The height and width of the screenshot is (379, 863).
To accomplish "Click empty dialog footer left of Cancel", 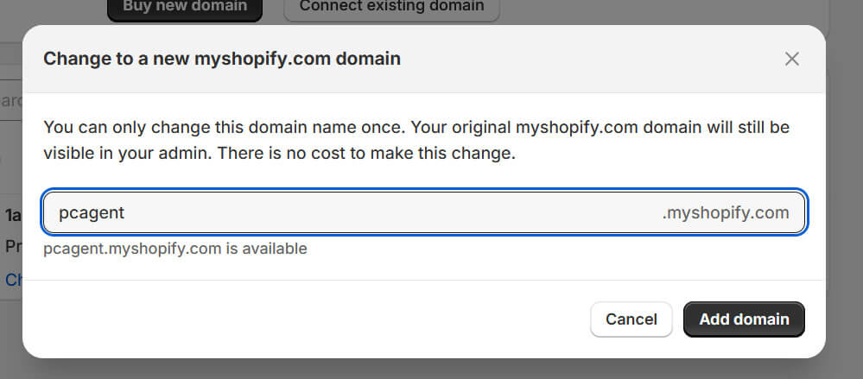I will pos(302,319).
